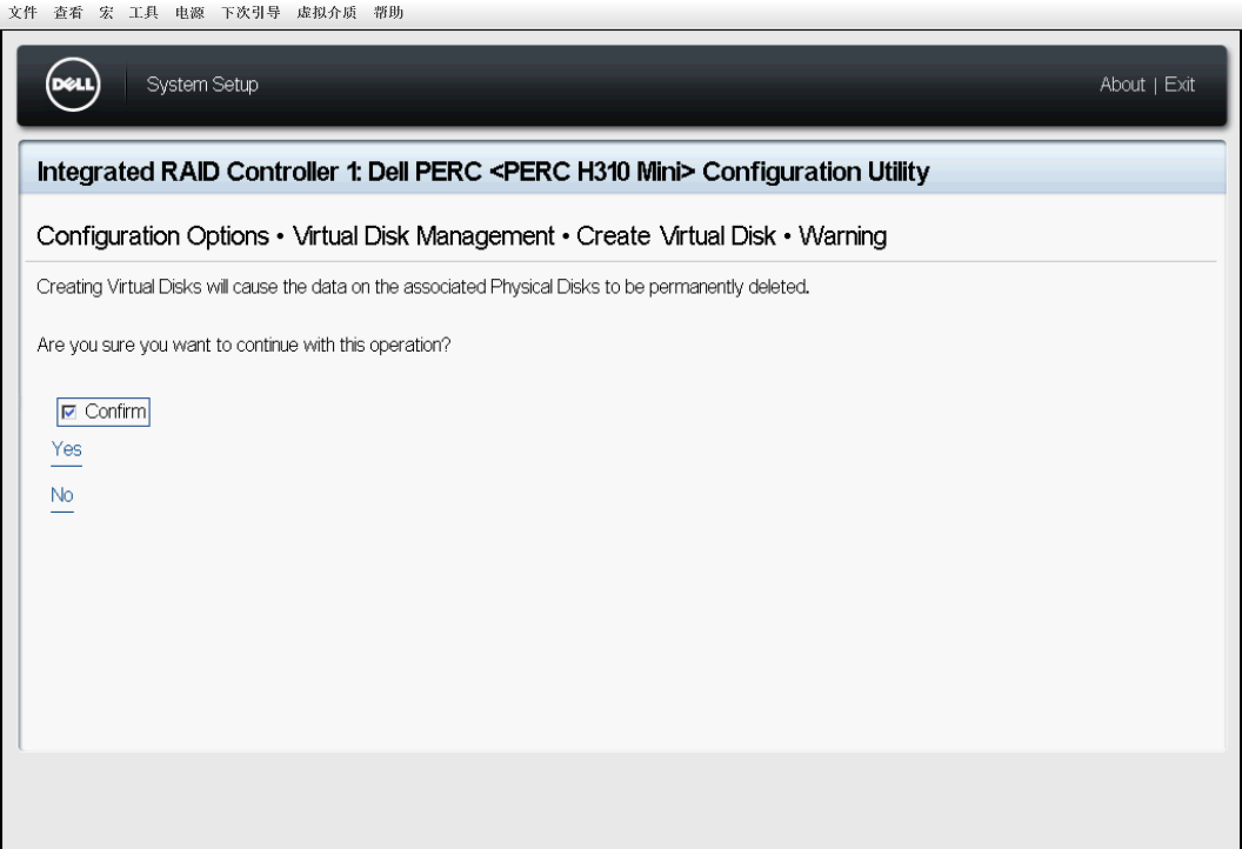The image size is (1242, 849).
Task: Open the 虚拟介质 menu
Action: 327,12
